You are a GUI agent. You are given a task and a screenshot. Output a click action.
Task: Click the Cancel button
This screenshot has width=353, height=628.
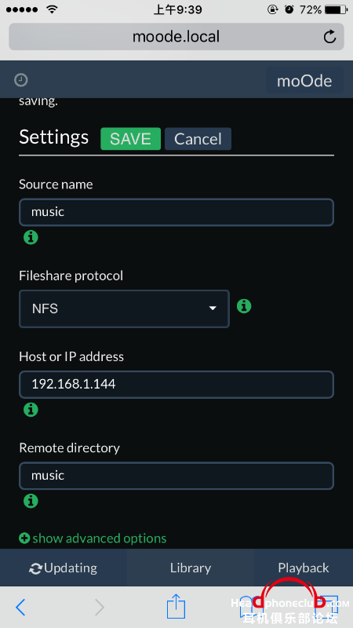click(x=198, y=139)
